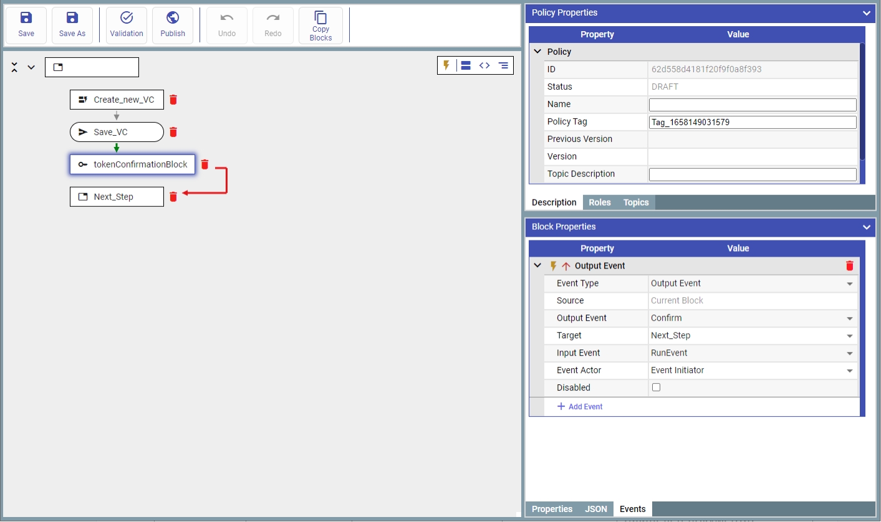Screen dimensions: 881x522
Task: Collapse the Policy Properties panel
Action: tap(866, 13)
